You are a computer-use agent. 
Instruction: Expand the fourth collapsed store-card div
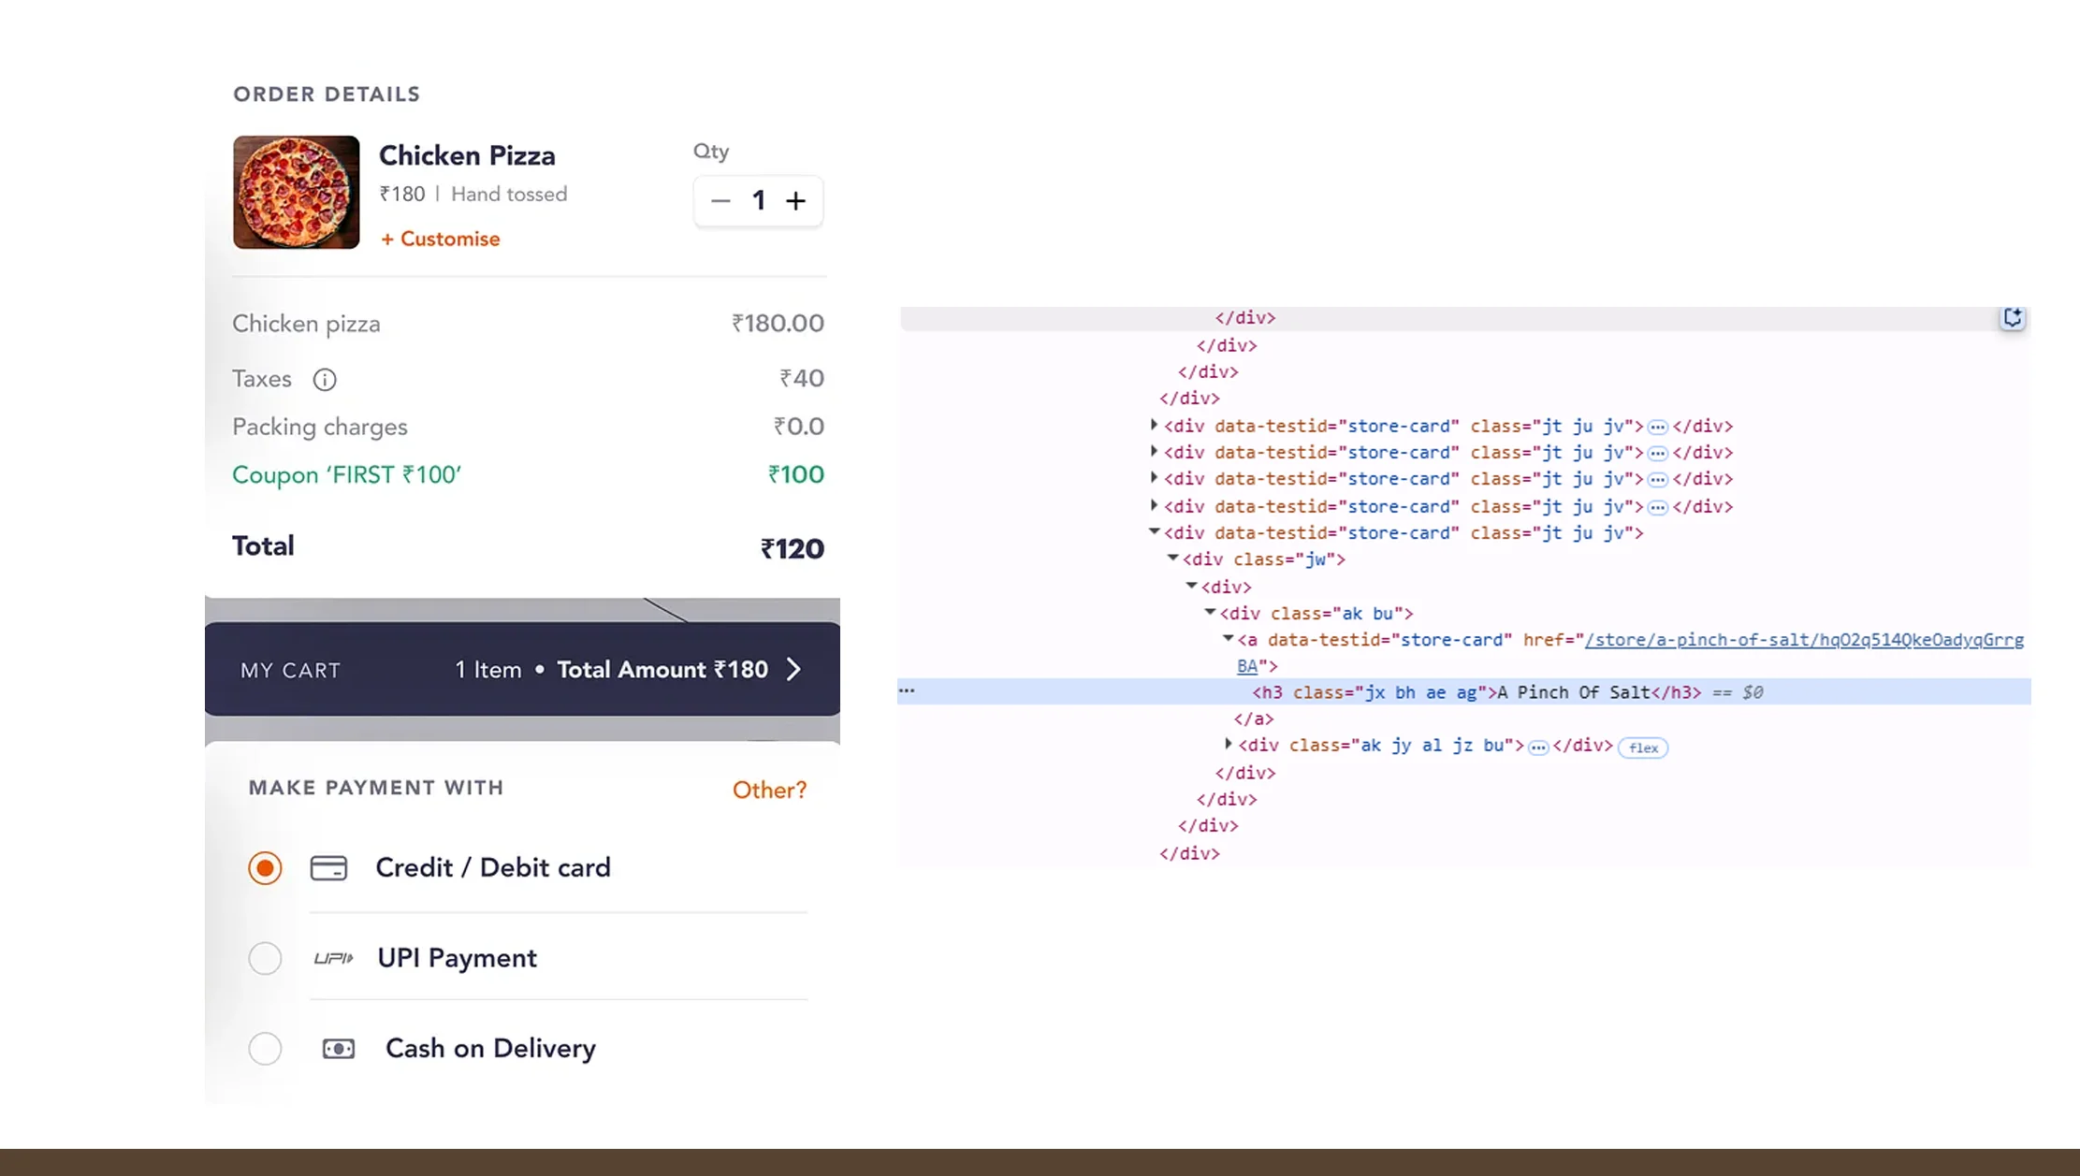coord(1154,506)
